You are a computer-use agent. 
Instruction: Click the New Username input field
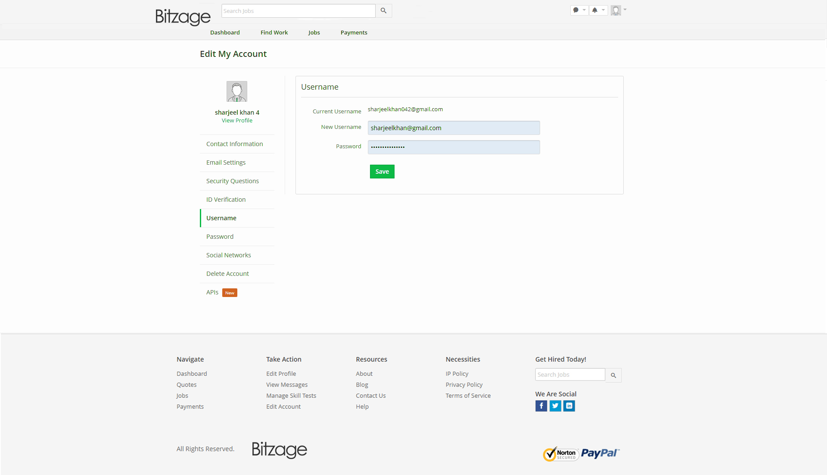454,128
